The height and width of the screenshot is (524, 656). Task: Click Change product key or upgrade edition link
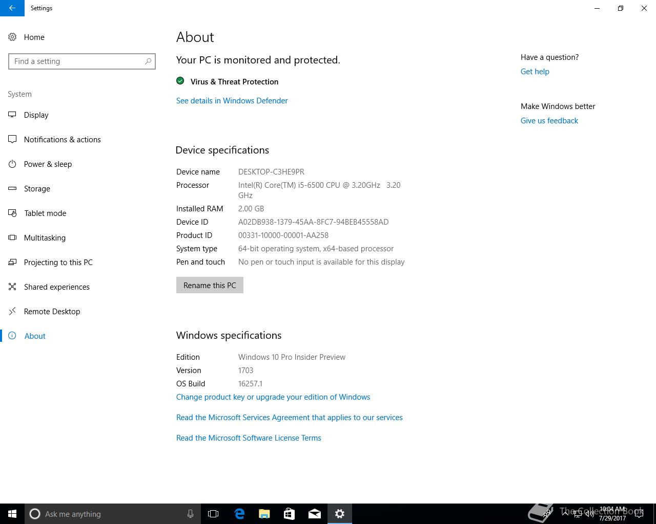[x=273, y=397]
